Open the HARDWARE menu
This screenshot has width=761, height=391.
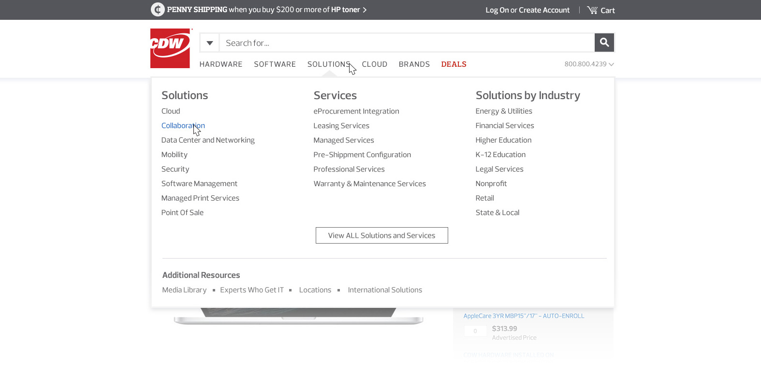click(221, 64)
